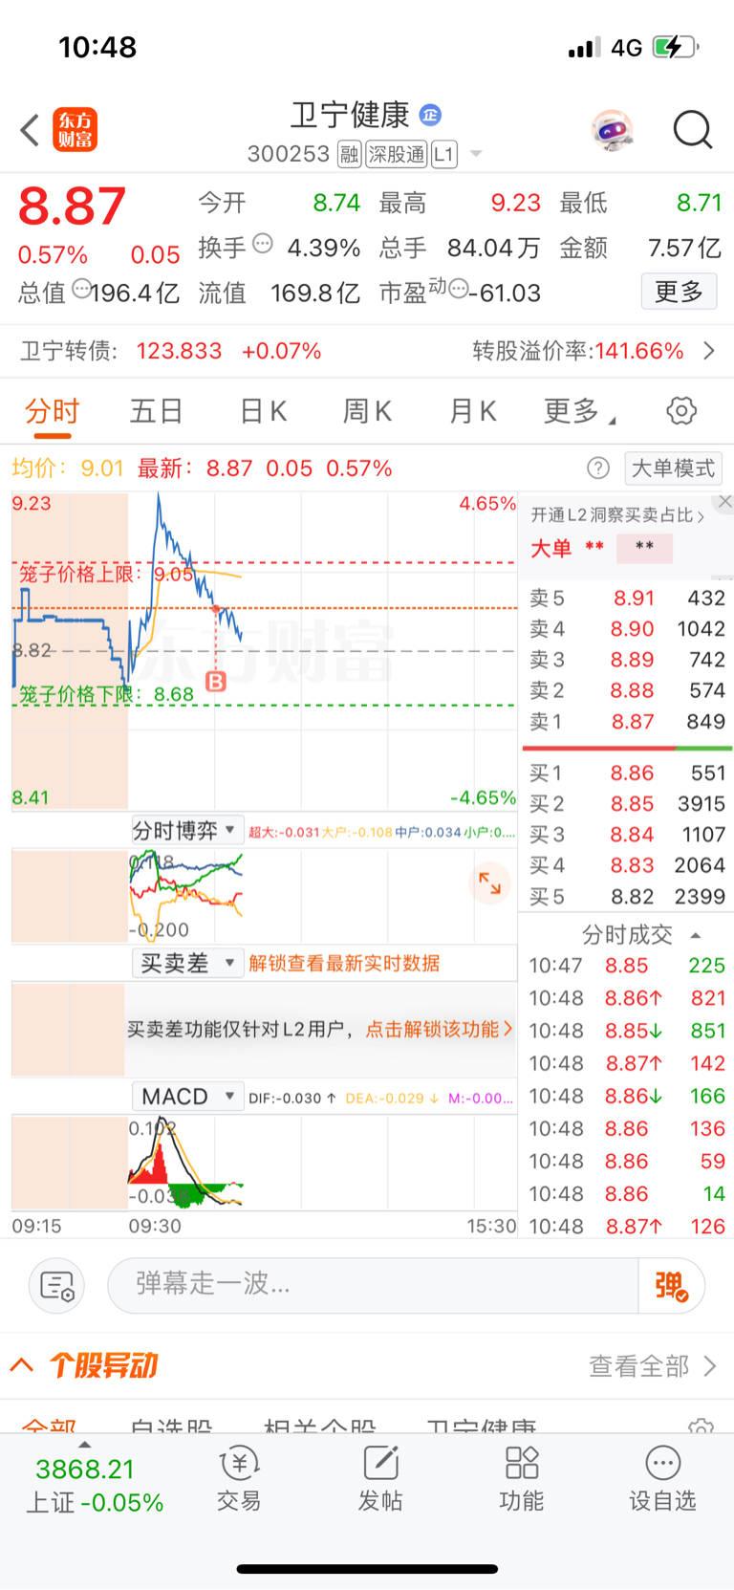Select the 周K tab

pyautogui.click(x=368, y=411)
